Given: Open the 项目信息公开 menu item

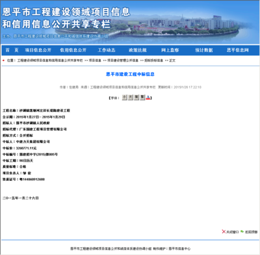Looking at the screenshot, I should coord(38,50).
